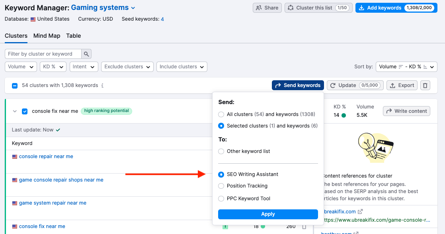The height and width of the screenshot is (234, 445).
Task: Uncheck the console fix near me cluster
Action: click(25, 111)
